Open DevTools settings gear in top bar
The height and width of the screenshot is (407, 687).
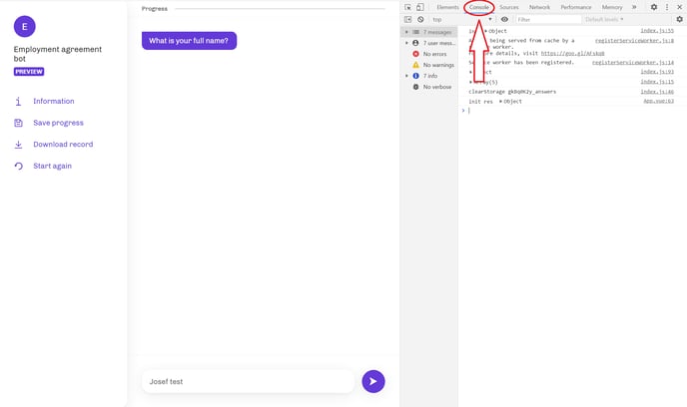[x=654, y=7]
